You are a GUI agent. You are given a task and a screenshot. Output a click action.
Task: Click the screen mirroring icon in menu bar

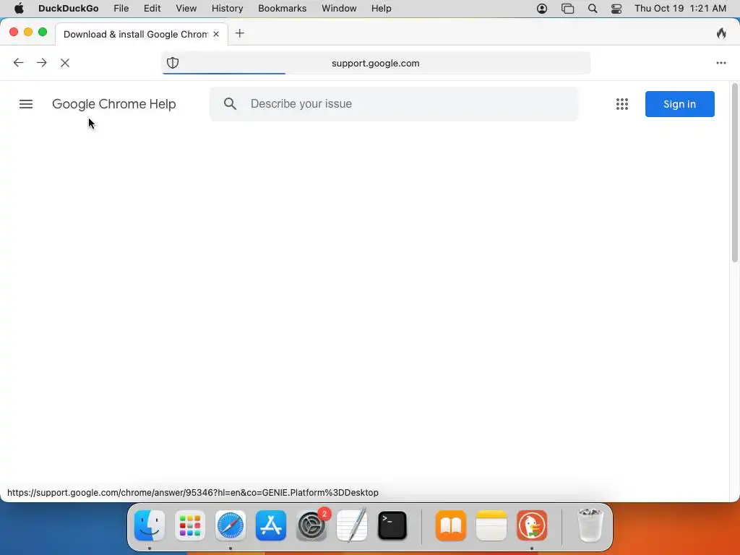click(x=567, y=9)
